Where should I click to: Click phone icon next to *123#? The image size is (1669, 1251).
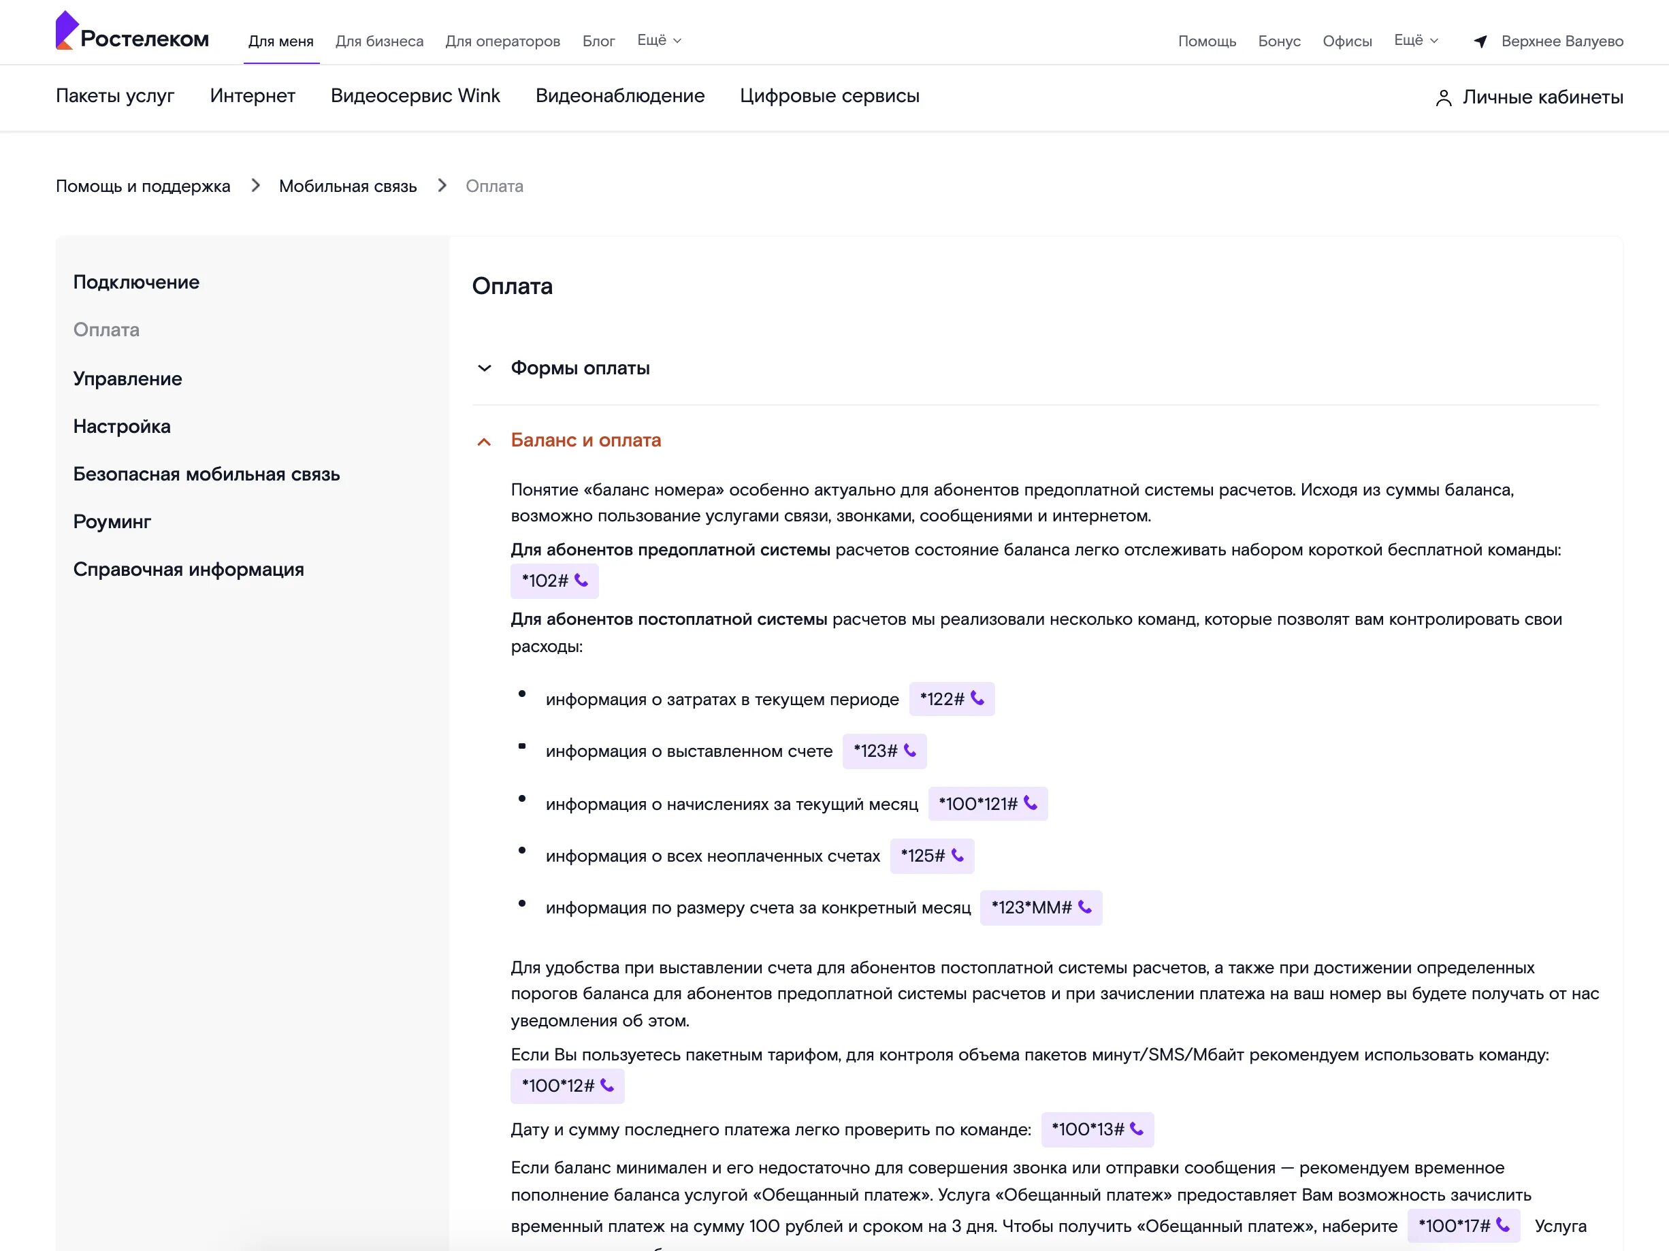pyautogui.click(x=910, y=751)
